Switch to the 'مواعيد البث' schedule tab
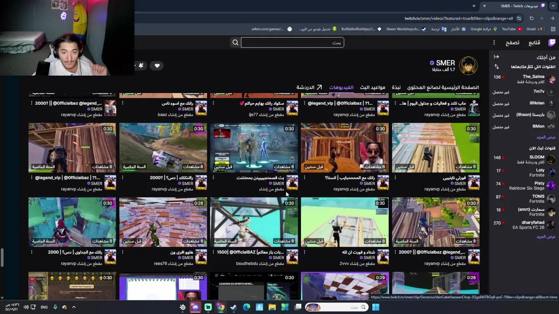The image size is (559, 314). tap(373, 87)
